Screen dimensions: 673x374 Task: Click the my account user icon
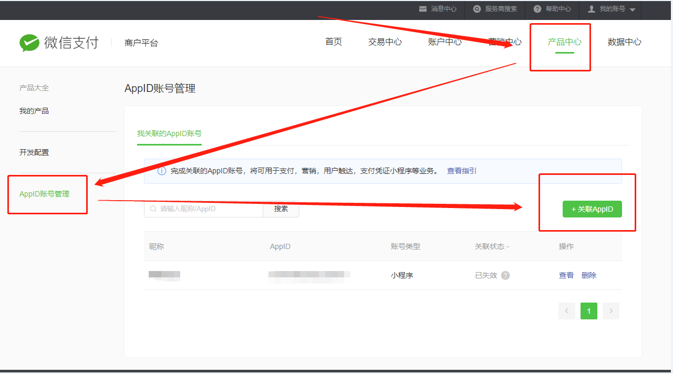(592, 9)
